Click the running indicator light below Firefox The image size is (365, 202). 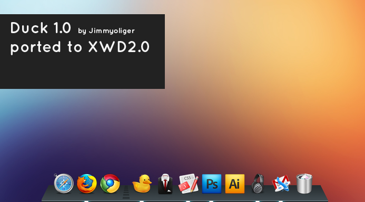(x=86, y=201)
